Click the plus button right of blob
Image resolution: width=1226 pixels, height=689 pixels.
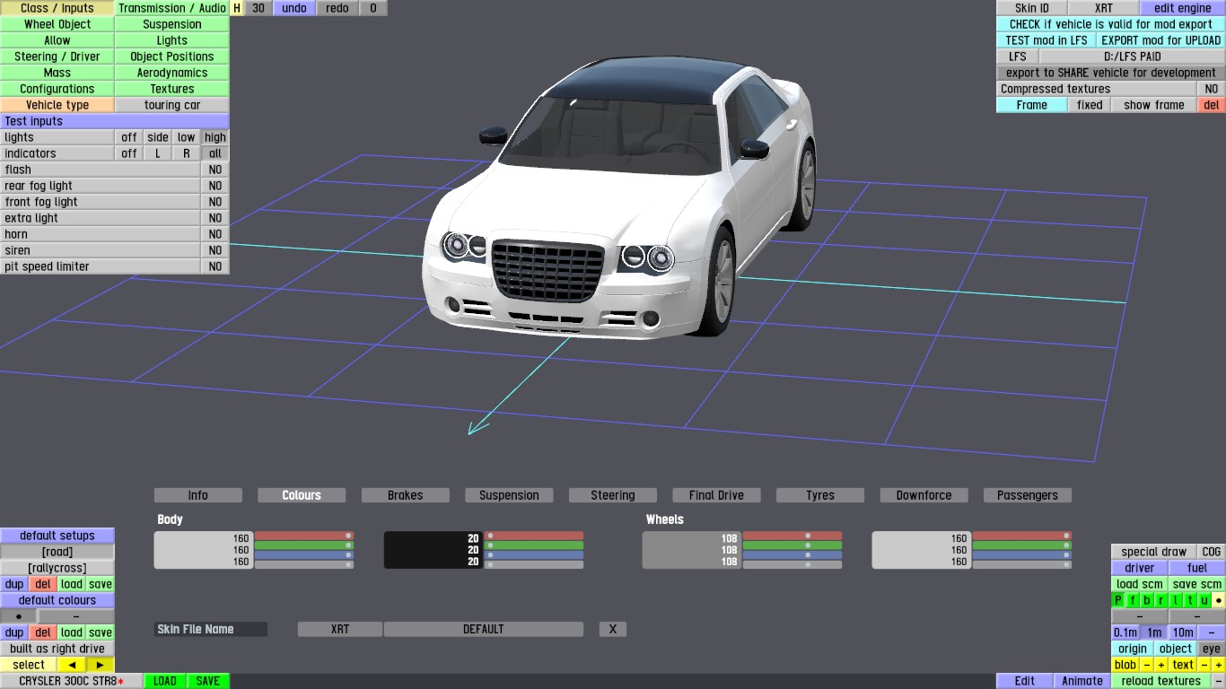(x=1160, y=665)
